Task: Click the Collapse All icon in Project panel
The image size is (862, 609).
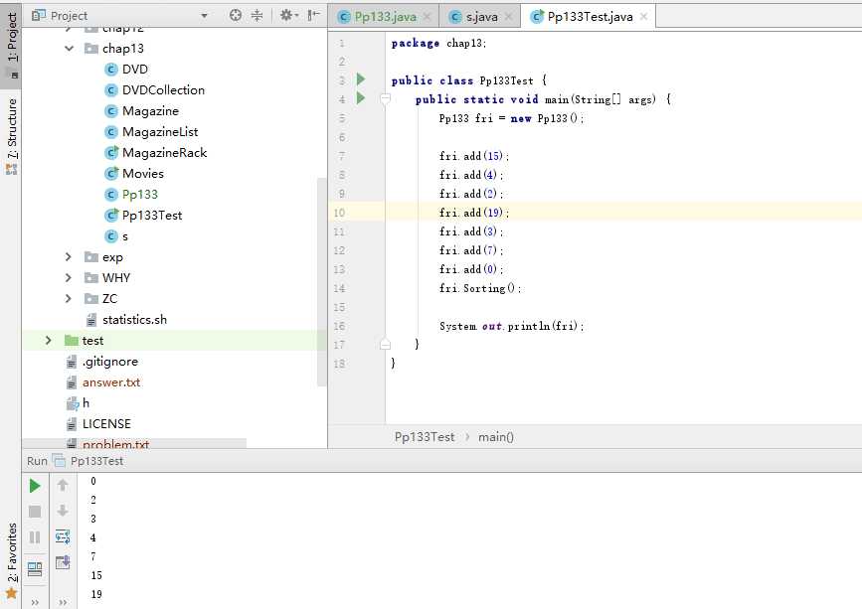Action: click(257, 15)
